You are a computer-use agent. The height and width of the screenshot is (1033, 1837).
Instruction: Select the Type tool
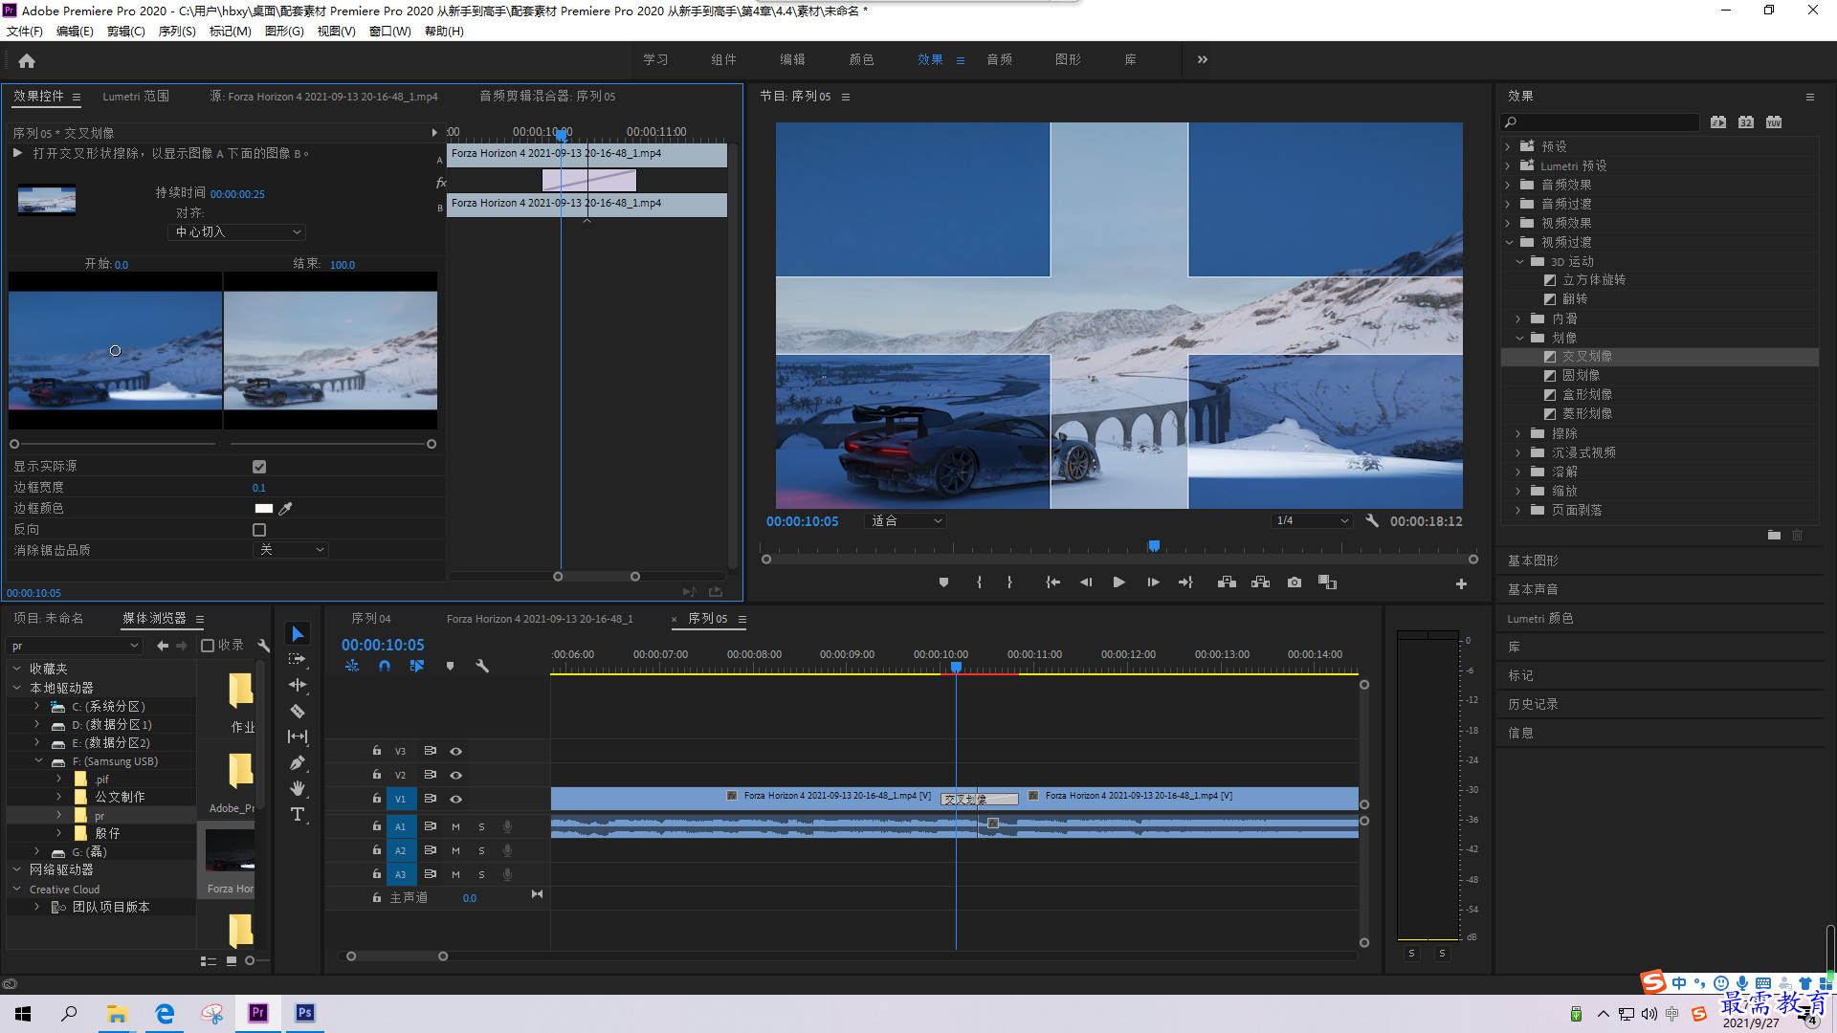(x=298, y=814)
